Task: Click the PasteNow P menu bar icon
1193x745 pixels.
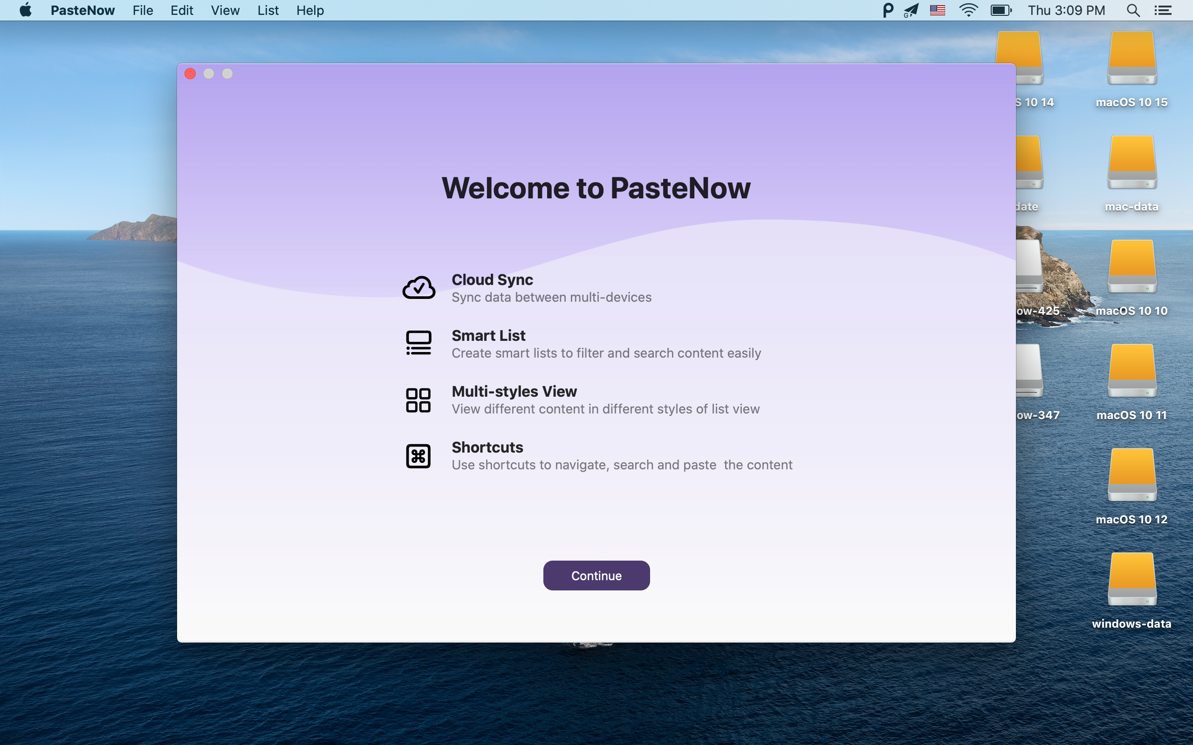Action: point(888,10)
